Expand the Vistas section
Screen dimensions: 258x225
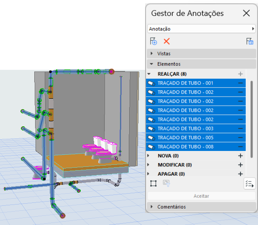click(x=202, y=54)
